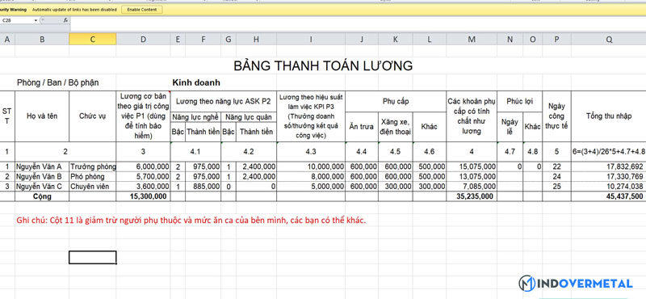646x299 pixels.
Task: Click the 5,000,000 KPI salary cell
Action: [x=311, y=187]
